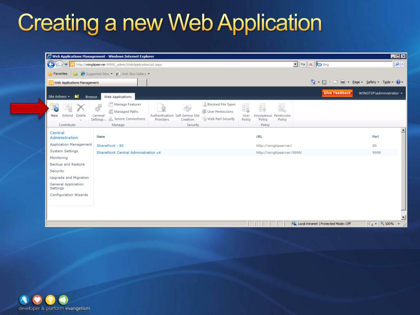Open User Permissions in ribbon

tap(218, 112)
